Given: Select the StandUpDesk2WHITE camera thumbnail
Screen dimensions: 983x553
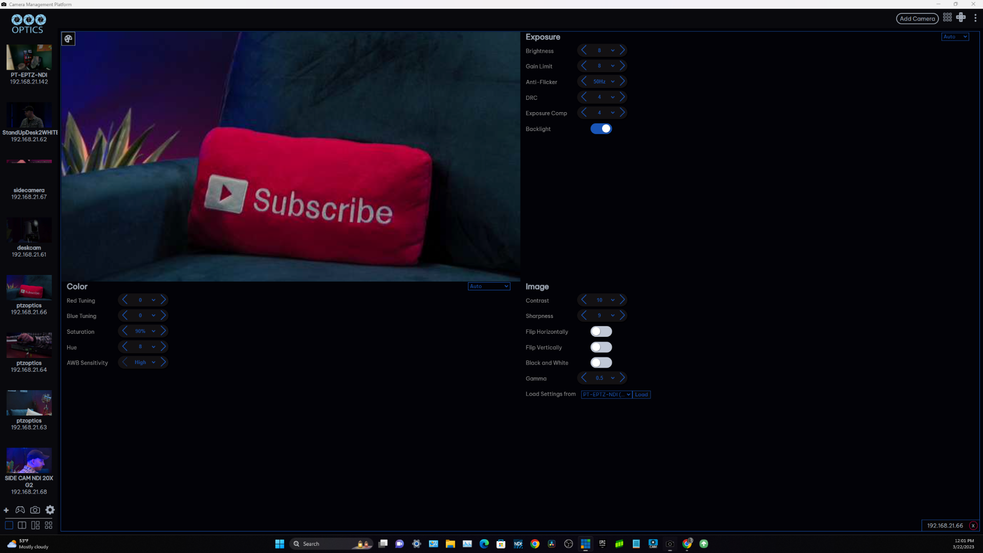Looking at the screenshot, I should (29, 115).
